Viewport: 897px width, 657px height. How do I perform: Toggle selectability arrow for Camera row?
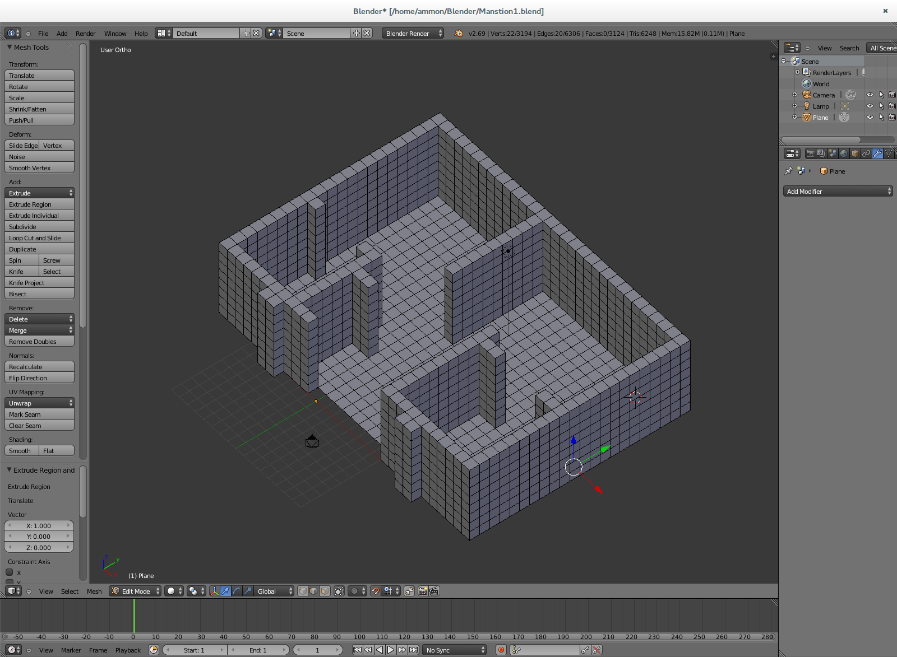point(881,95)
